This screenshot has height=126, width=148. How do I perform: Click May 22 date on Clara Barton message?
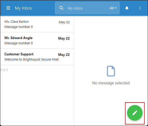point(64,22)
